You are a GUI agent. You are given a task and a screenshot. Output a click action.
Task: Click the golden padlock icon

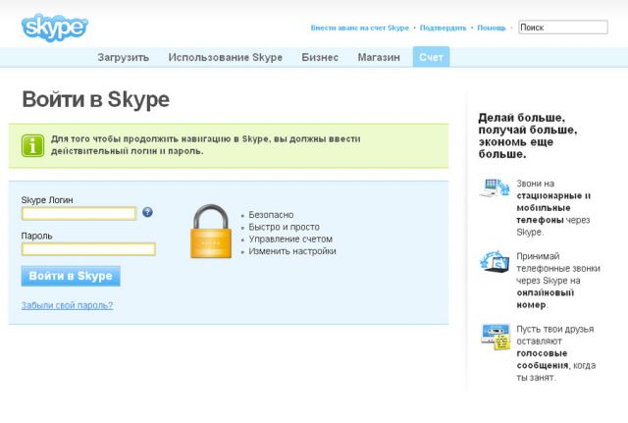click(211, 231)
